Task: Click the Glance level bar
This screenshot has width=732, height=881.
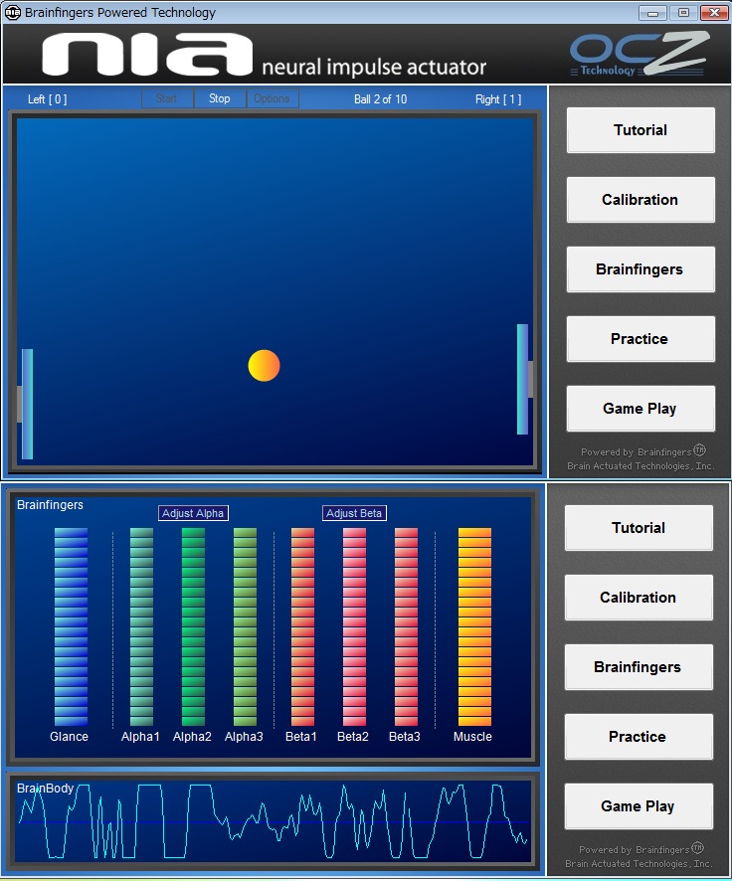Action: pos(71,626)
